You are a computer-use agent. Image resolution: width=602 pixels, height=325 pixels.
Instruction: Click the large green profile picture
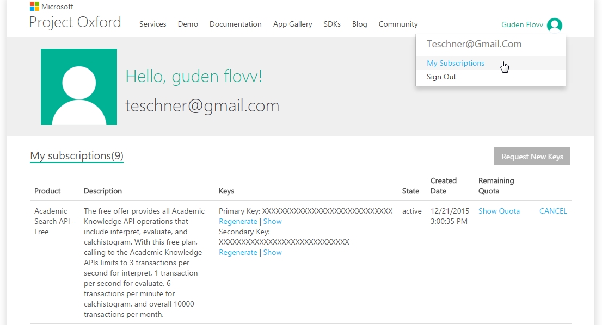tap(79, 86)
